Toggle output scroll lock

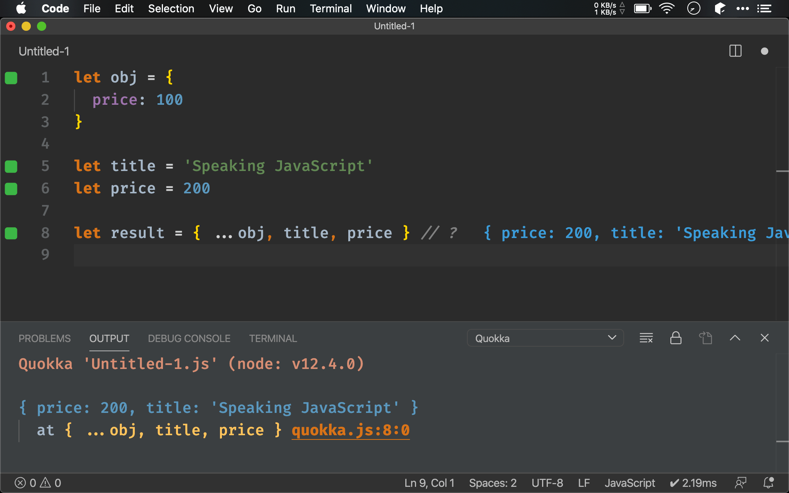tap(676, 338)
